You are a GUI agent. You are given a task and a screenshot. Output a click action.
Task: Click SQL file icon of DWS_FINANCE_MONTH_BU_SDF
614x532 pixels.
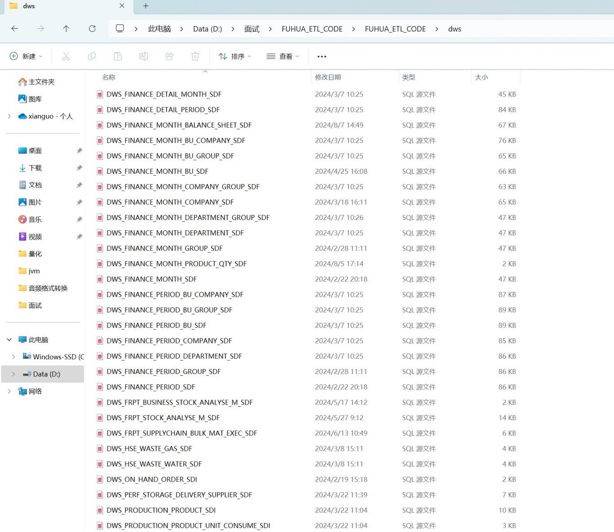pos(100,171)
